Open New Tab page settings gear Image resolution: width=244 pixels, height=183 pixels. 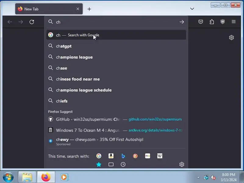pos(231,38)
